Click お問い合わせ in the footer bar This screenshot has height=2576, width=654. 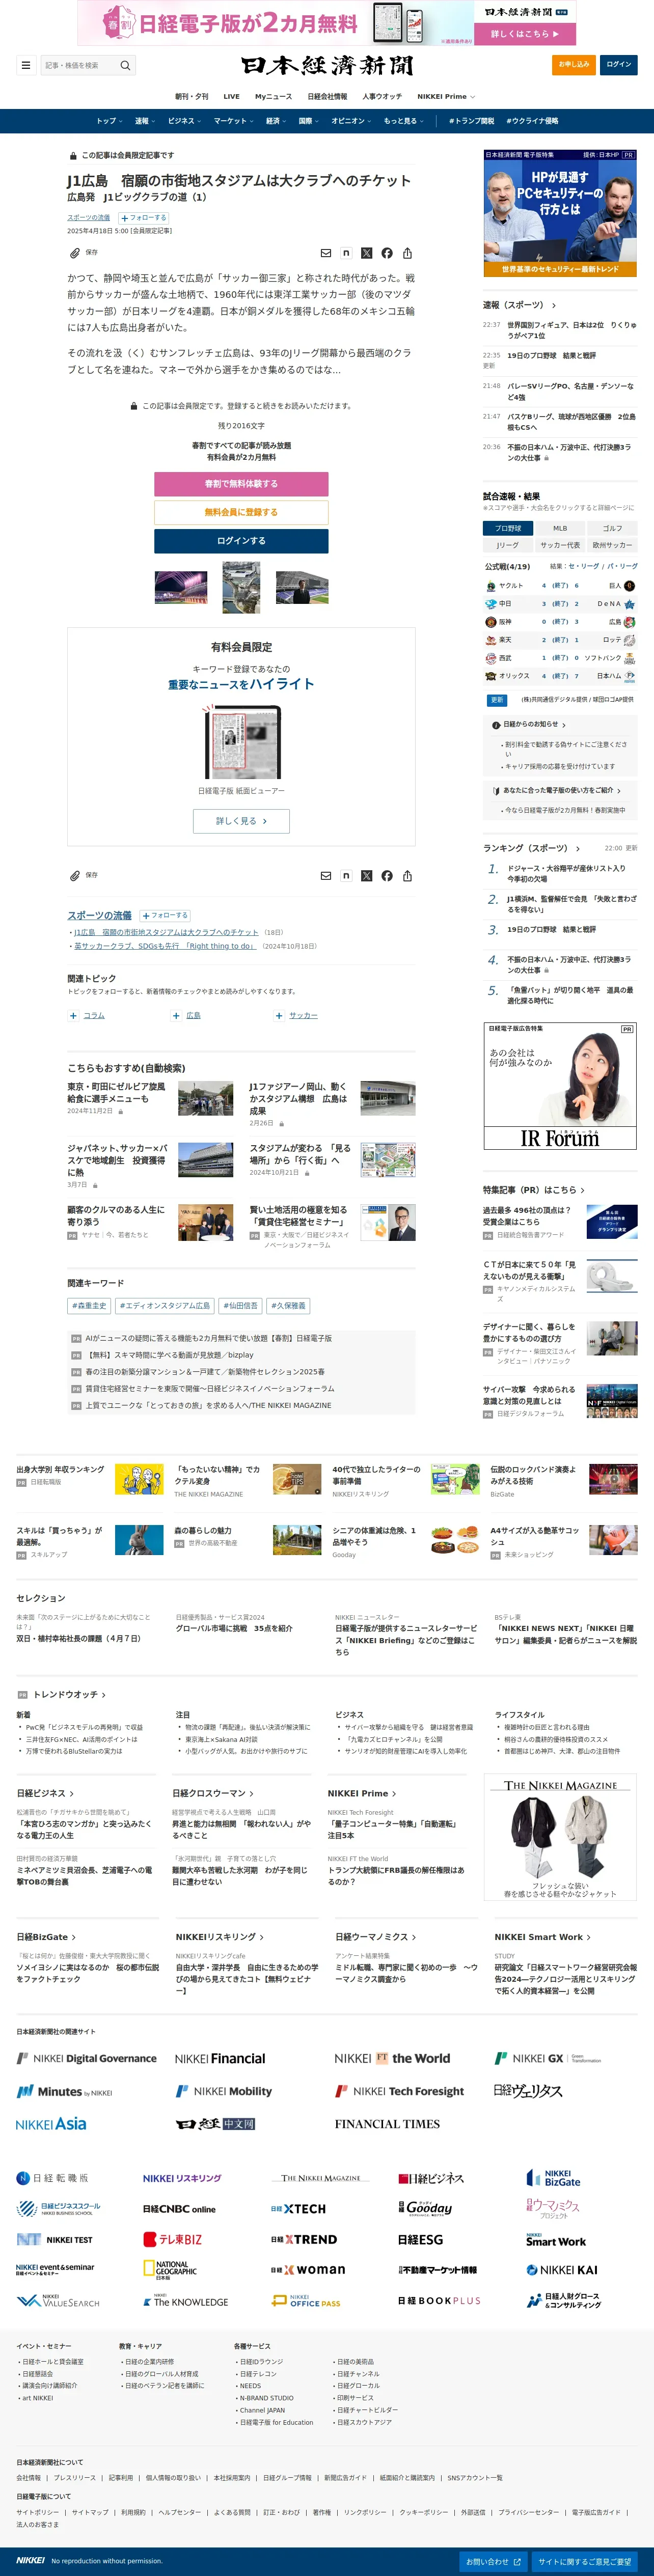coord(494,2561)
